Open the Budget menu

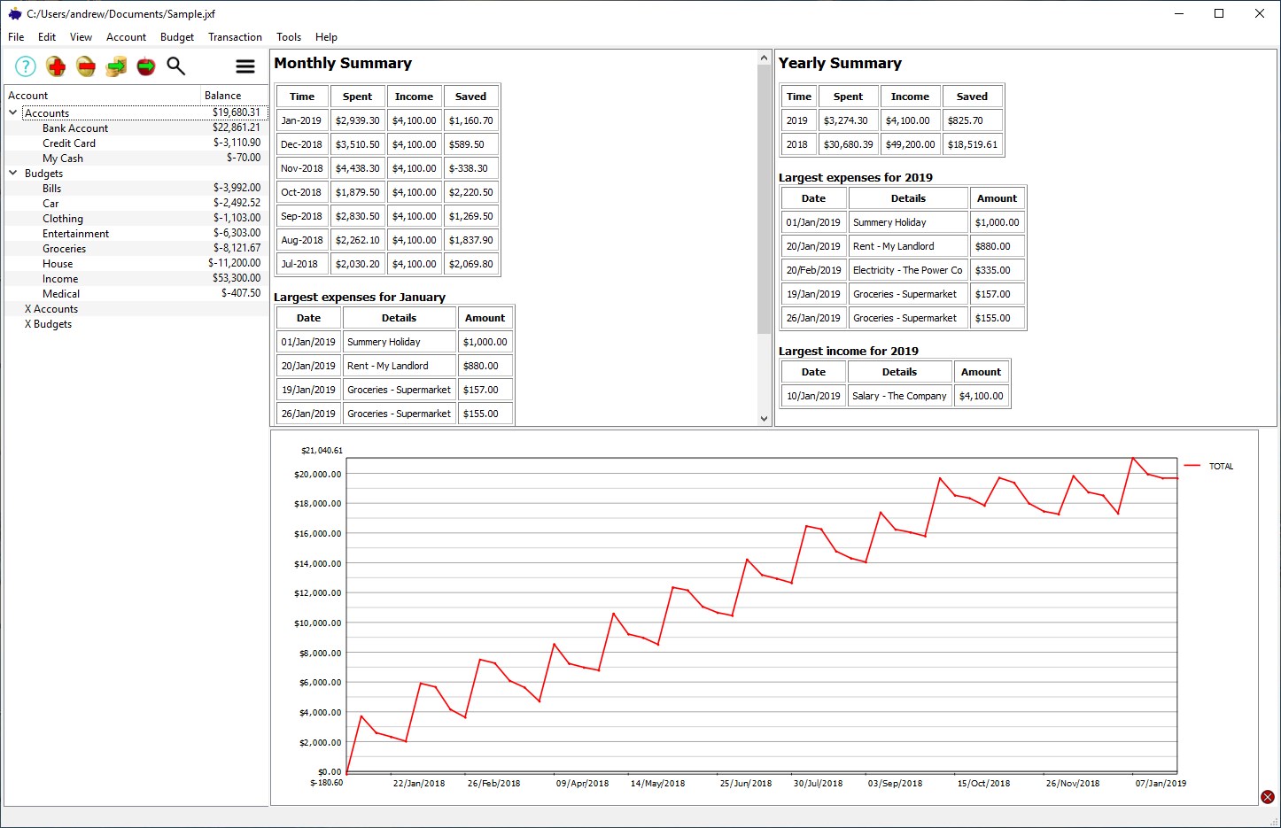(177, 37)
